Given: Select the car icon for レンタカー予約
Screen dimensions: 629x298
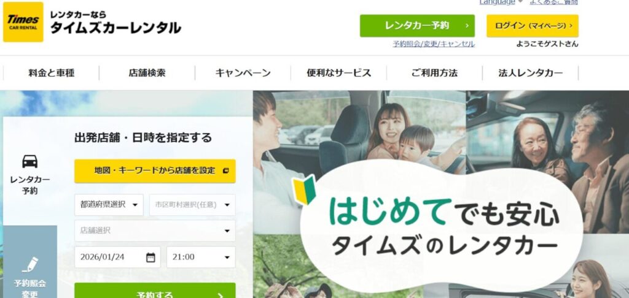Looking at the screenshot, I should [x=30, y=161].
